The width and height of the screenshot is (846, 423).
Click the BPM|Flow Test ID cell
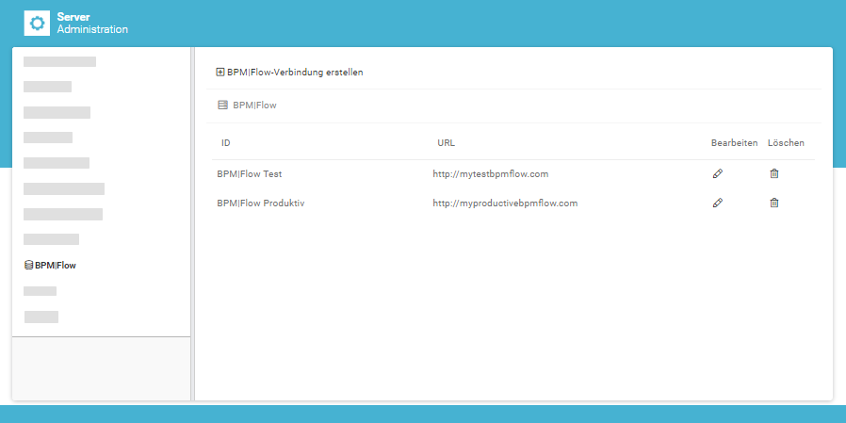(x=250, y=173)
